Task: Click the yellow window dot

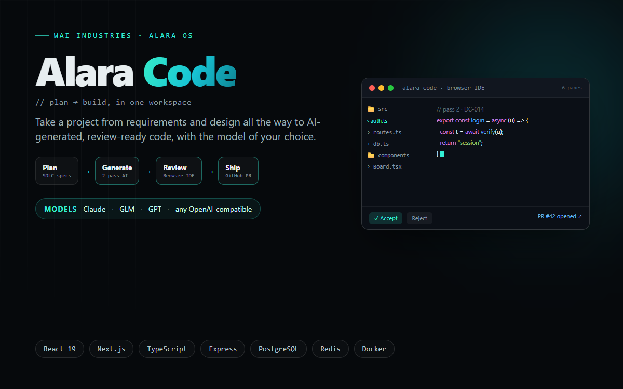Action: (x=381, y=88)
